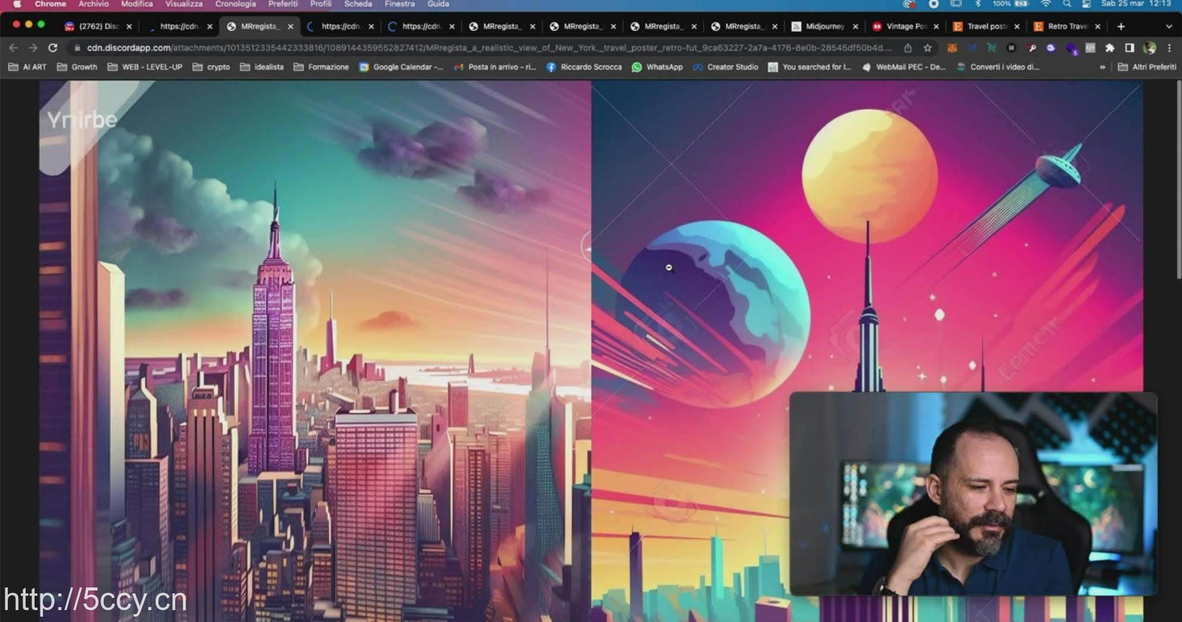Go forward to the next page
Screen dimensions: 1182x622
pyautogui.click(x=33, y=48)
